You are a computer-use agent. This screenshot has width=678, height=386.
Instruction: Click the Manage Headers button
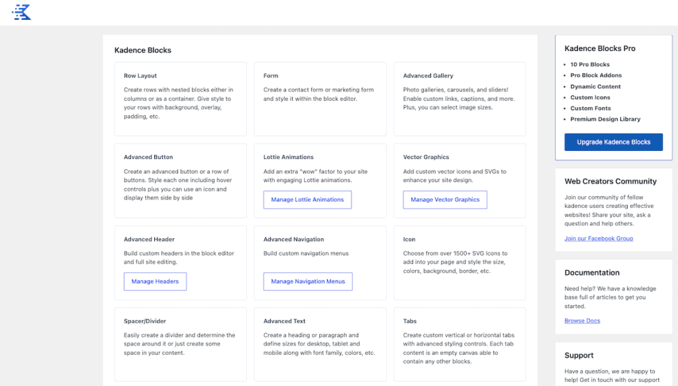point(155,281)
